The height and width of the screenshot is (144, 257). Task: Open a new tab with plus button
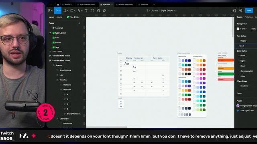pyautogui.click(x=154, y=4)
